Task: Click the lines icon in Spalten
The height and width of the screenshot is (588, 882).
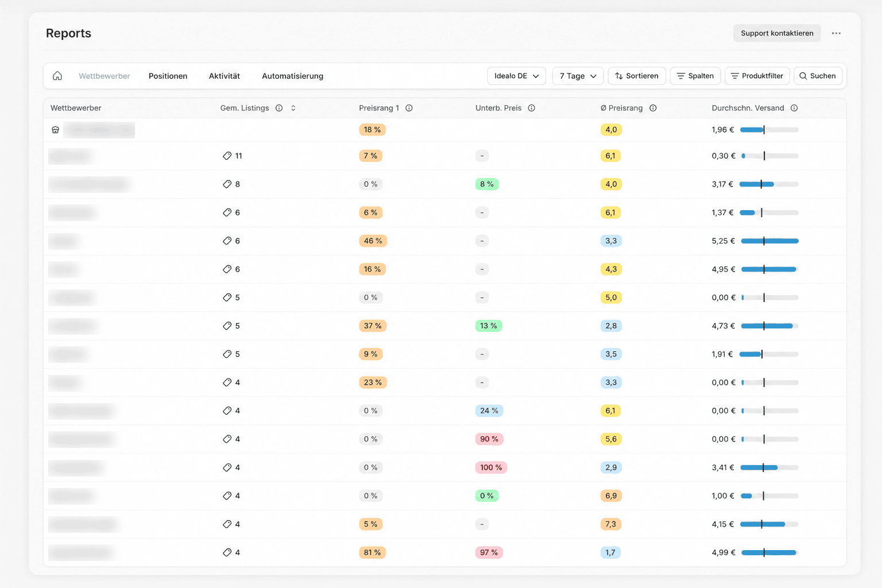Action: 681,76
